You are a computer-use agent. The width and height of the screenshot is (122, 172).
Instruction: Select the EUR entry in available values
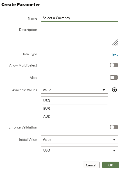click(x=74, y=108)
